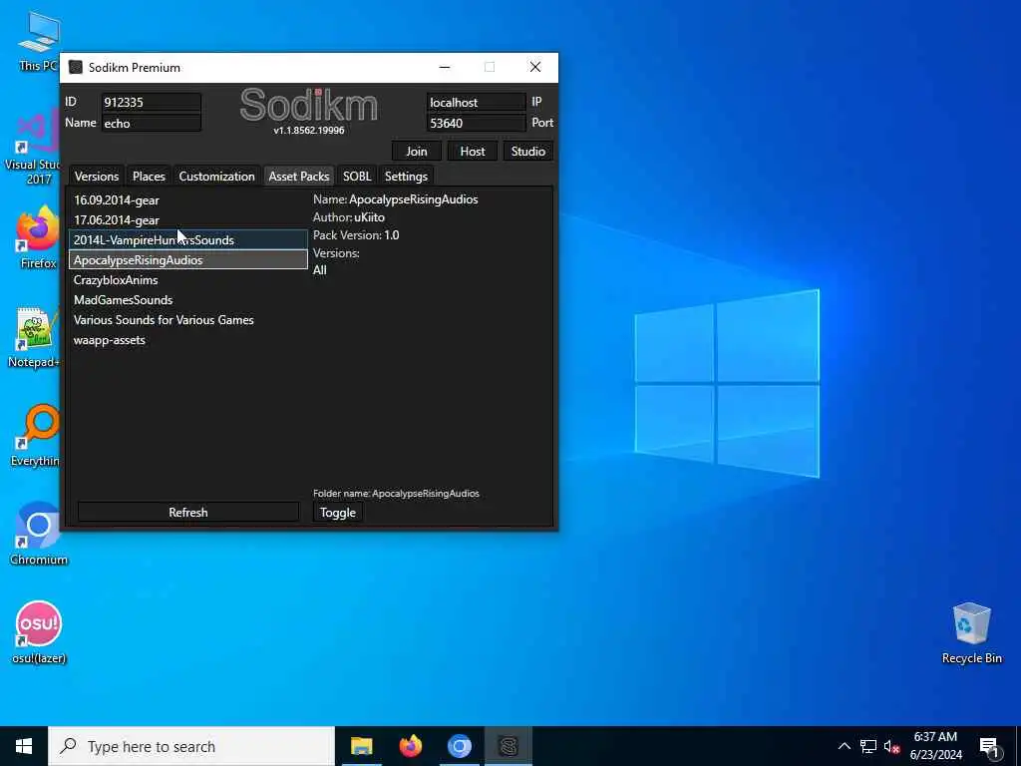This screenshot has width=1021, height=766.
Task: Click the Host button
Action: click(x=472, y=152)
